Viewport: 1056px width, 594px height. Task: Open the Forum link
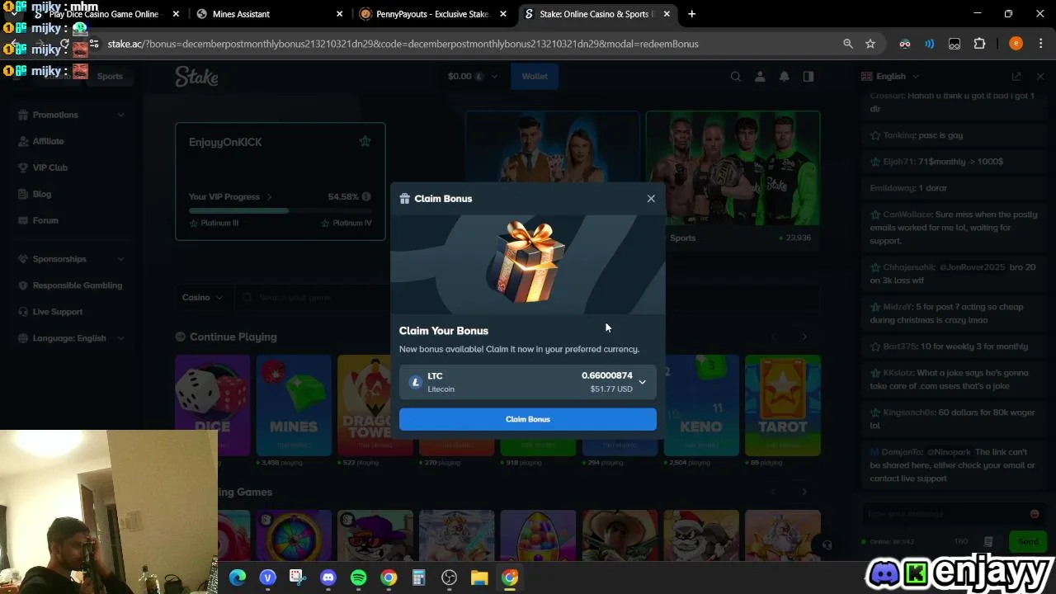click(x=45, y=220)
